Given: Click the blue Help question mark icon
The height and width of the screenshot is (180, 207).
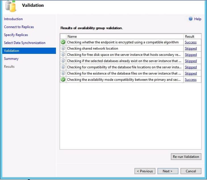Looking at the screenshot, I should click(191, 19).
